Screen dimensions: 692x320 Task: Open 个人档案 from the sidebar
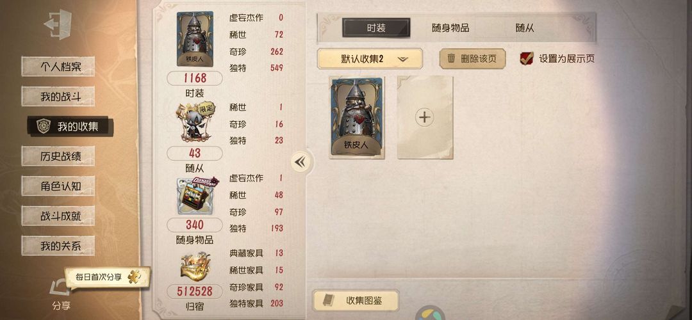[x=58, y=67]
